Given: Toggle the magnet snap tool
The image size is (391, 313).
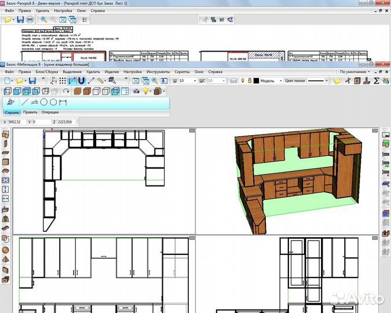Looking at the screenshot, I should [x=82, y=81].
